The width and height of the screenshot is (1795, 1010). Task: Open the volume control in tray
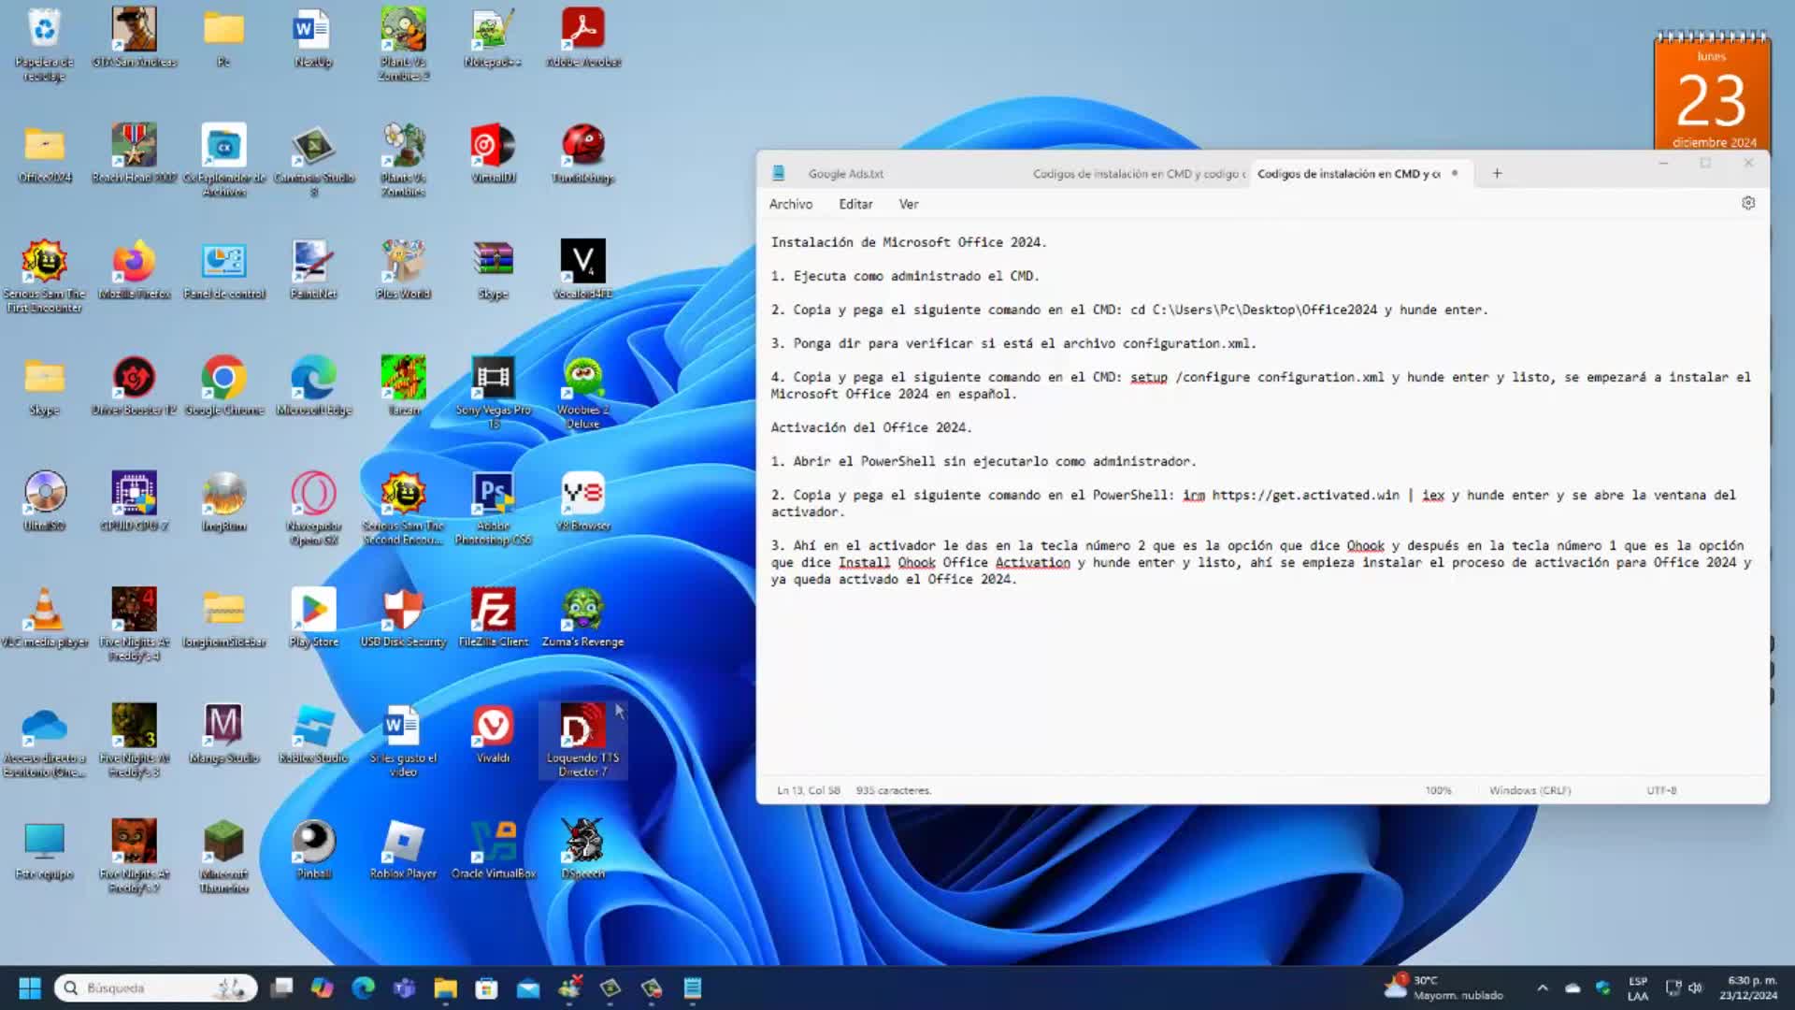point(1695,988)
